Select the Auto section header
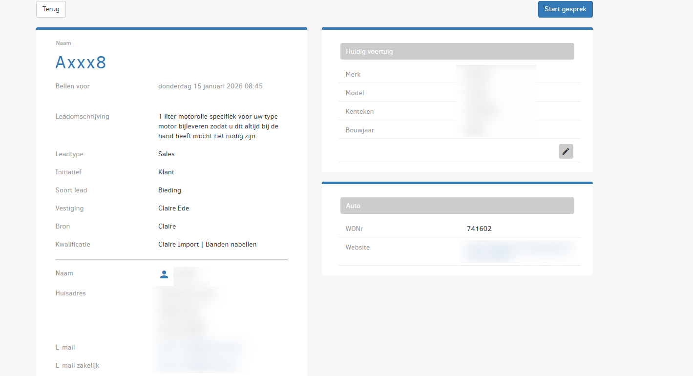Image resolution: width=693 pixels, height=376 pixels. [457, 206]
